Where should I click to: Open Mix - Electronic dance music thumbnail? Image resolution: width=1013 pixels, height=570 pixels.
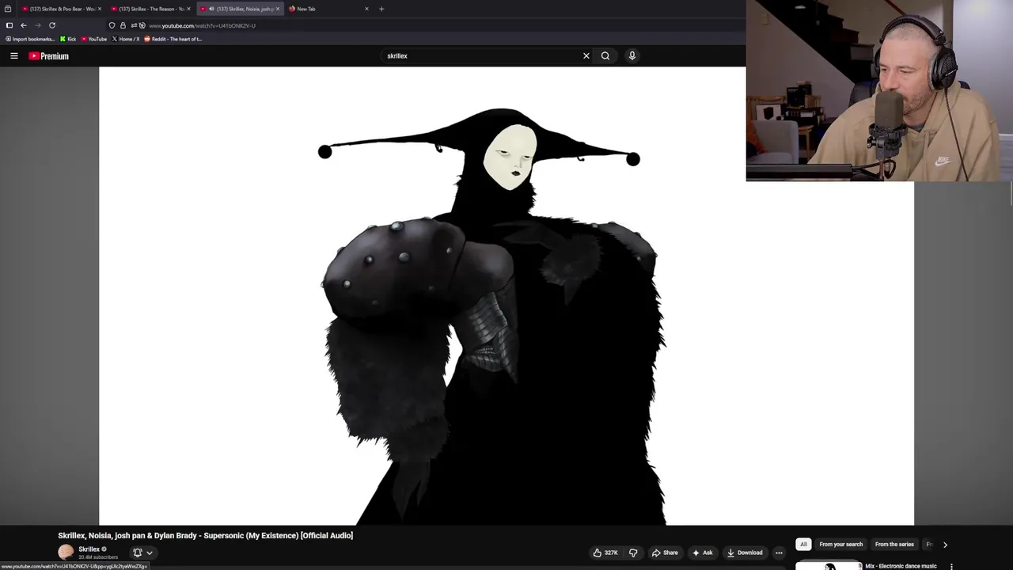tap(829, 566)
